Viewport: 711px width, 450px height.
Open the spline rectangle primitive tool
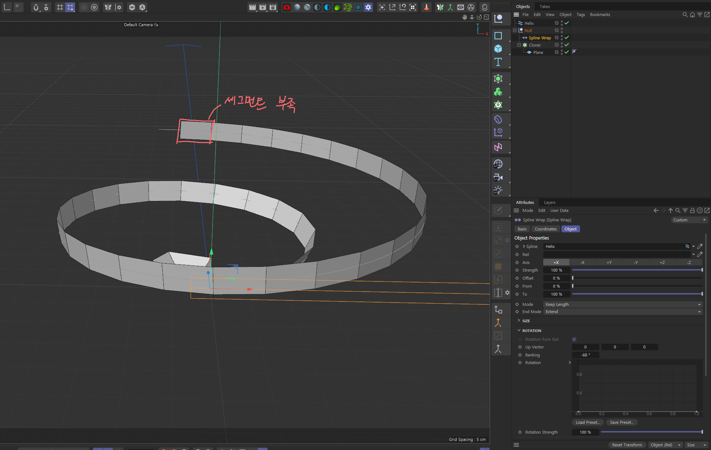pyautogui.click(x=498, y=36)
